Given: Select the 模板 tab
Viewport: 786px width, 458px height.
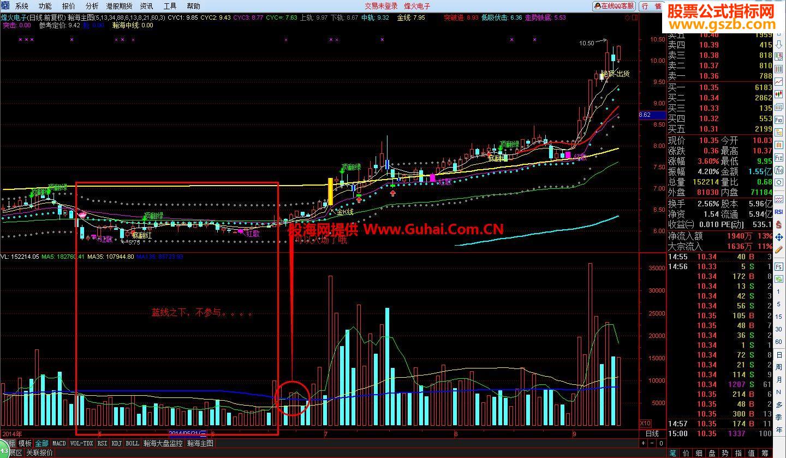Looking at the screenshot, I should (25, 443).
